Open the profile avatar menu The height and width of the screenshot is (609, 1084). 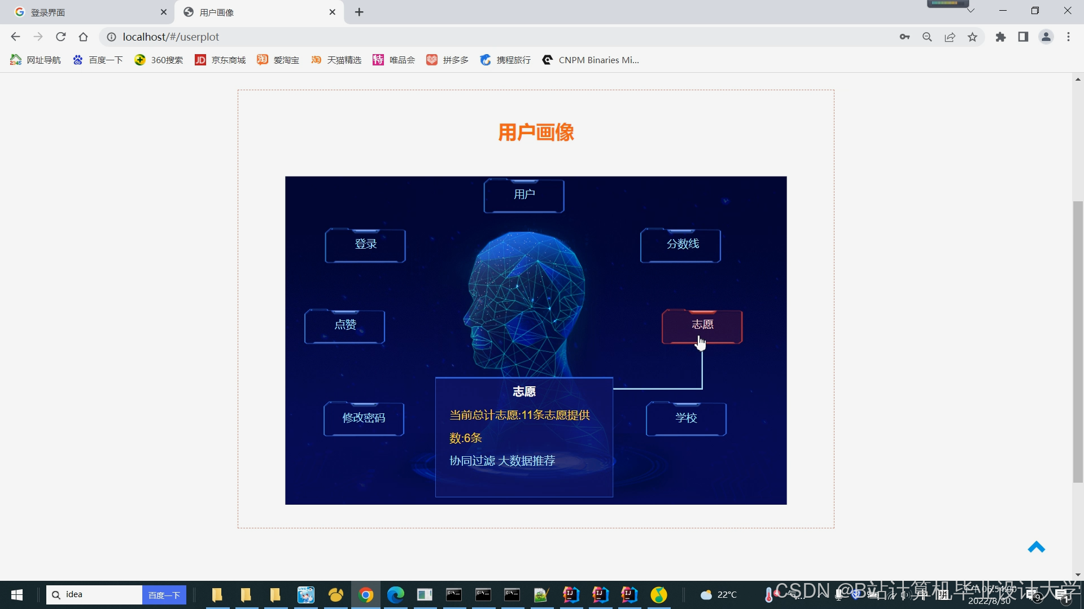(1046, 37)
